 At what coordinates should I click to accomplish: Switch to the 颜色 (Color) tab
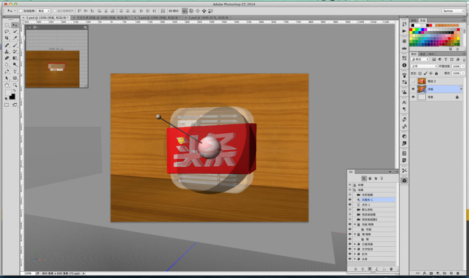[414, 21]
